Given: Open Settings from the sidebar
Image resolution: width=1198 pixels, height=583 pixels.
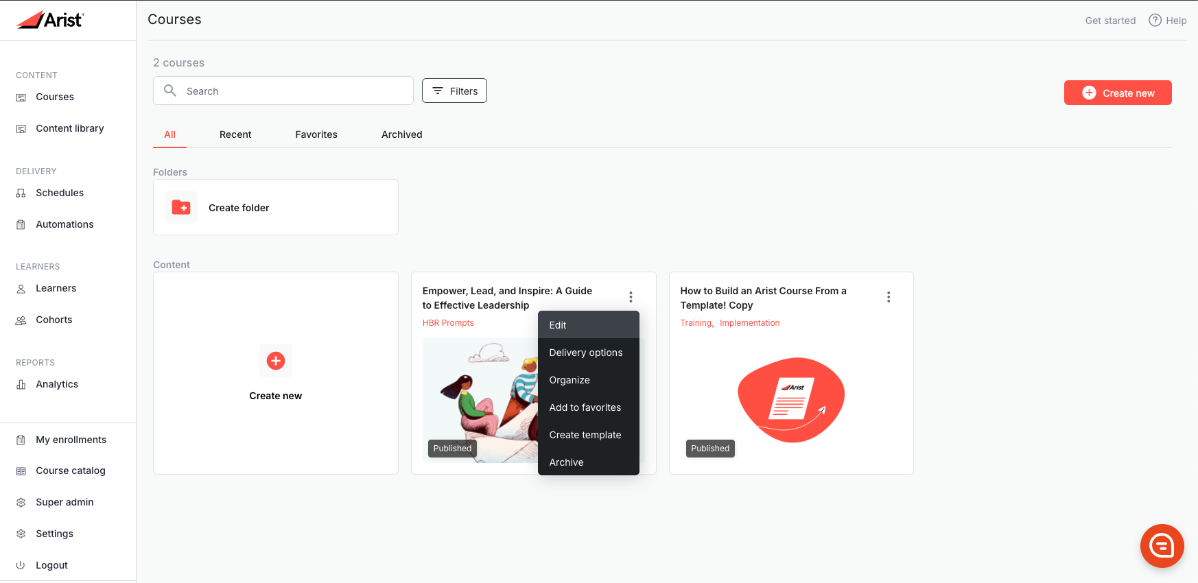Looking at the screenshot, I should point(54,534).
